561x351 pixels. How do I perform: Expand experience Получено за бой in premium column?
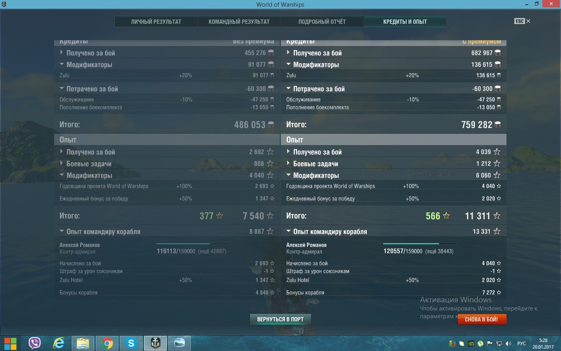click(x=288, y=152)
